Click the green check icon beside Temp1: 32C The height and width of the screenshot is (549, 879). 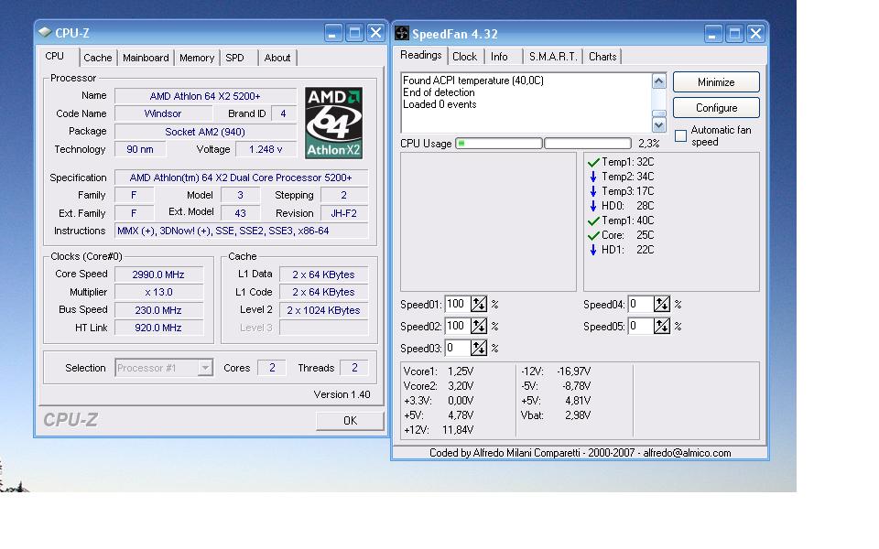593,163
